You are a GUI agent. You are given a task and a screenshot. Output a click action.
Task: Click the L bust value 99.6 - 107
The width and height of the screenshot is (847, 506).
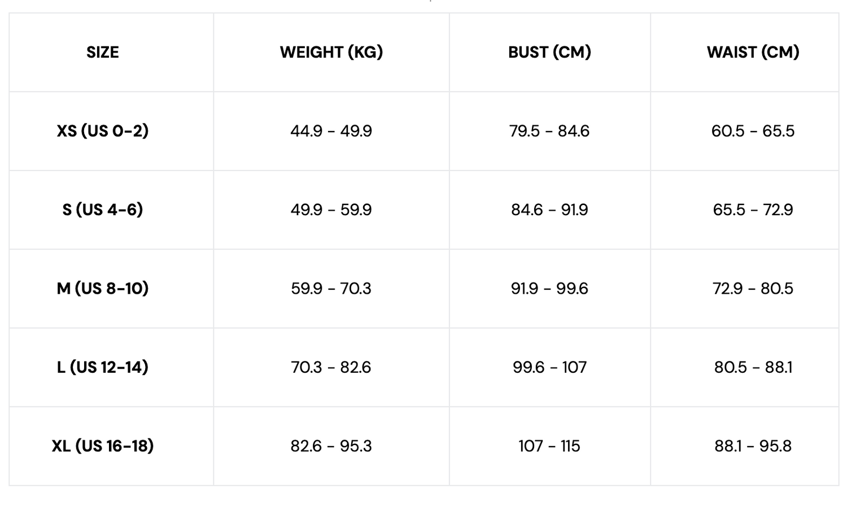pyautogui.click(x=549, y=367)
